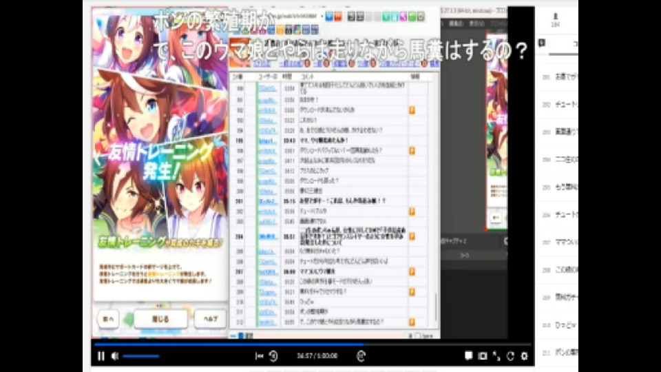661x372 pixels.
Task: Toggle comment display speech-bubble icon in player
Action: tap(468, 356)
